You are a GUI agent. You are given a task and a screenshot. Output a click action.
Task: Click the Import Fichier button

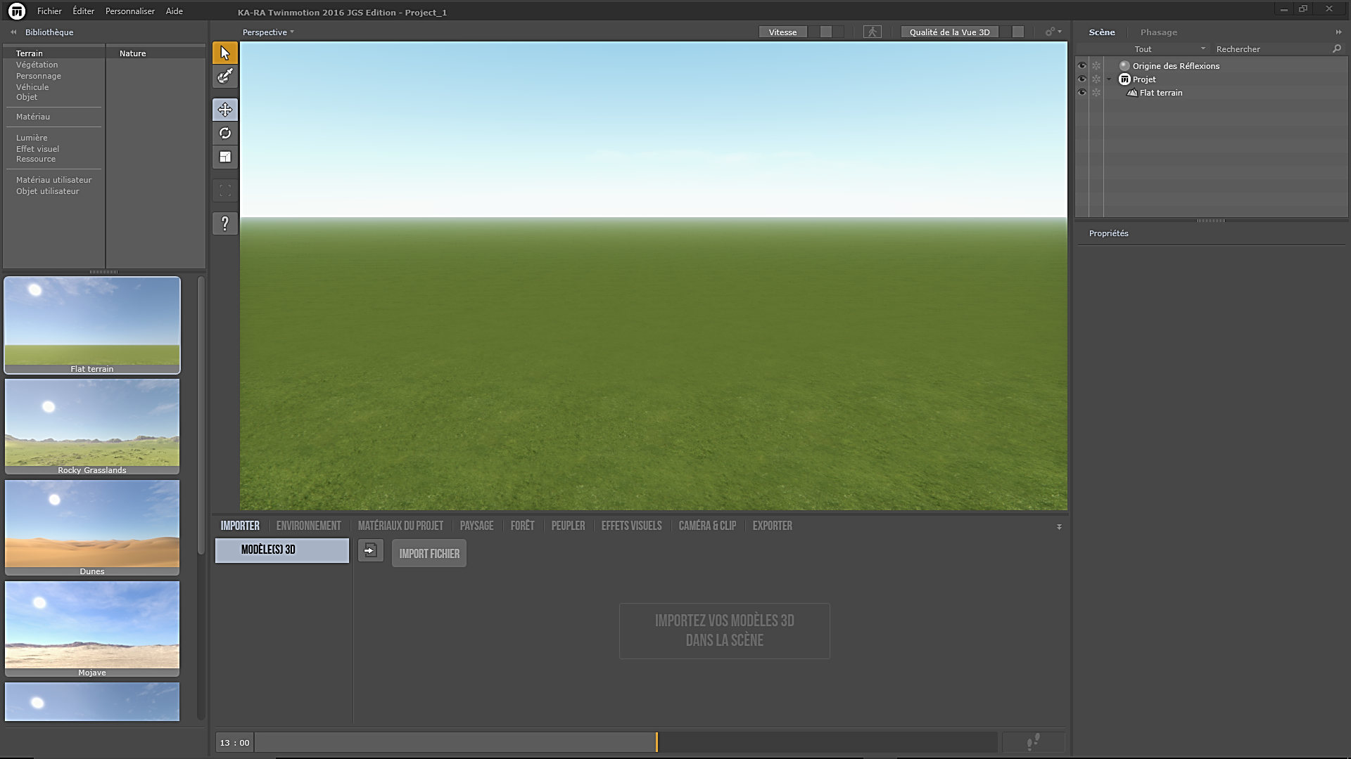tap(429, 554)
